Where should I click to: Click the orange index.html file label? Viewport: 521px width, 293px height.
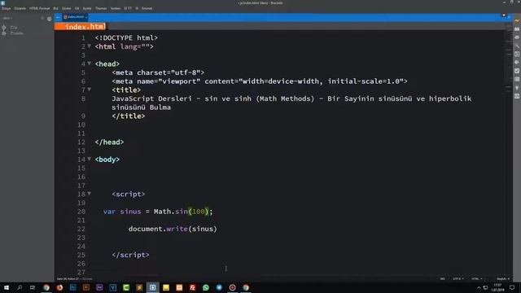[81, 27]
